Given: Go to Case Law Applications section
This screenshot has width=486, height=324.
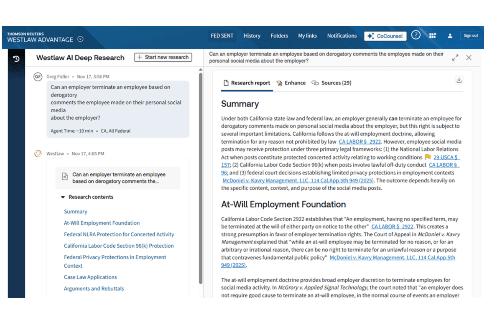Looking at the screenshot, I should coord(90,277).
